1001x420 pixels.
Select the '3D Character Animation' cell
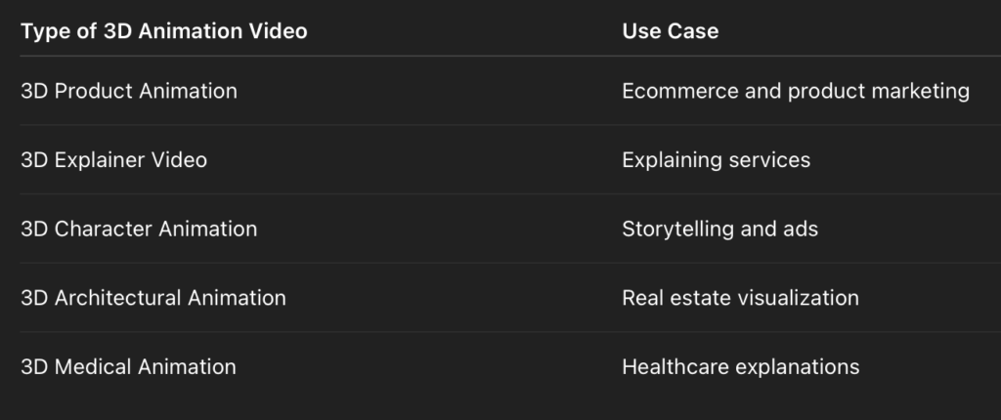(x=139, y=229)
